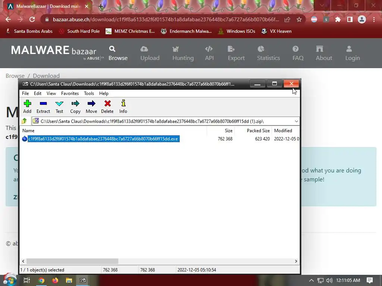Click the Add button in 7-Zip toolbar
The image size is (382, 286).
(x=27, y=107)
